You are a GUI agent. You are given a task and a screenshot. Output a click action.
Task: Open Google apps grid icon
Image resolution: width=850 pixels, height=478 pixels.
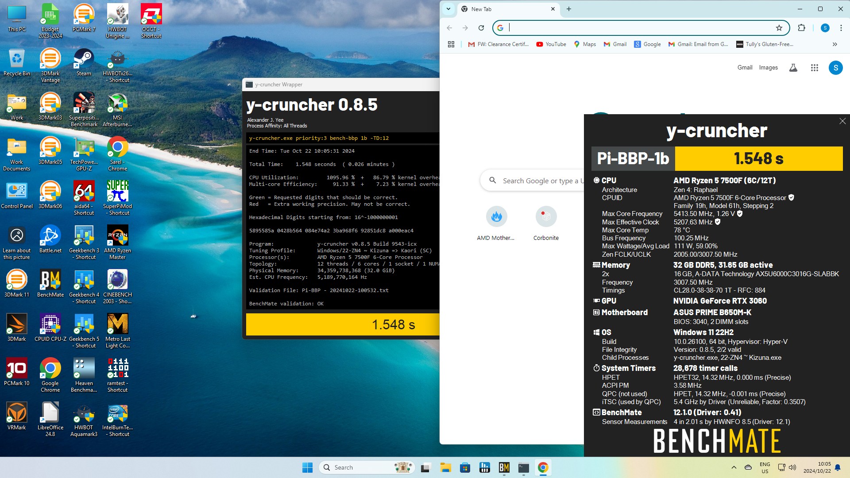point(815,68)
